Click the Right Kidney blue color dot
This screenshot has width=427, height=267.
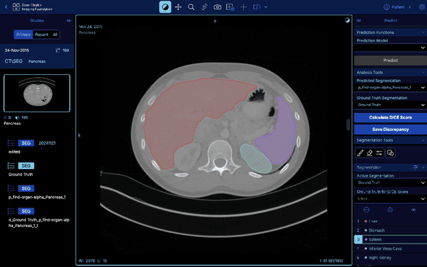tap(366, 258)
